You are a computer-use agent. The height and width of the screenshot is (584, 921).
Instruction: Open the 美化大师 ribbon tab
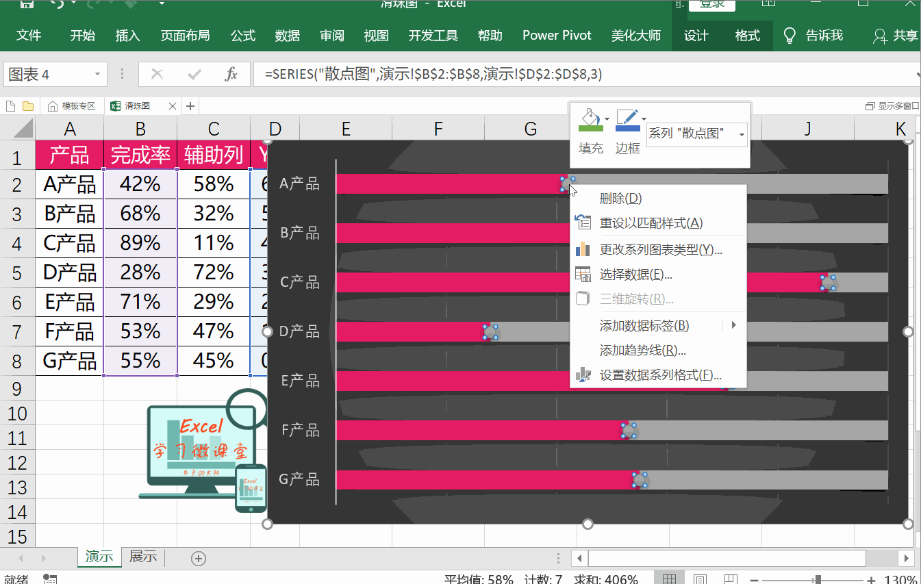click(636, 36)
